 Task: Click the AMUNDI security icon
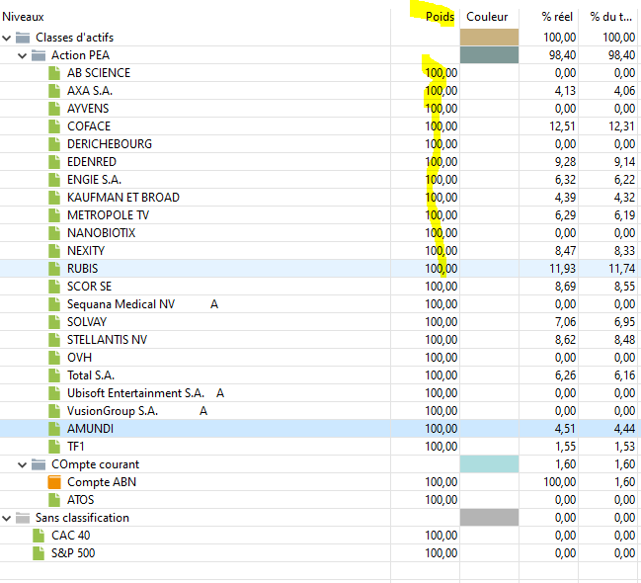54,429
